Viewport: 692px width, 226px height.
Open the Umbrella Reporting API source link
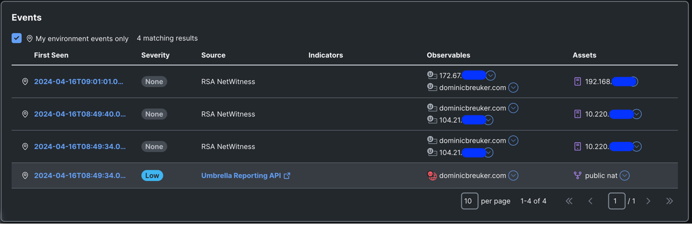241,176
